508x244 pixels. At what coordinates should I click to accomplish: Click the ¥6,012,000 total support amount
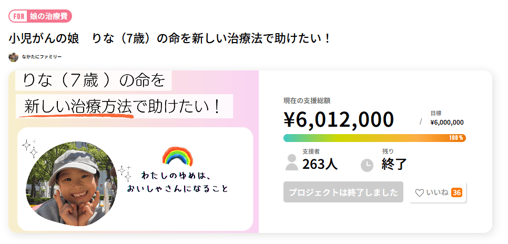coord(339,119)
